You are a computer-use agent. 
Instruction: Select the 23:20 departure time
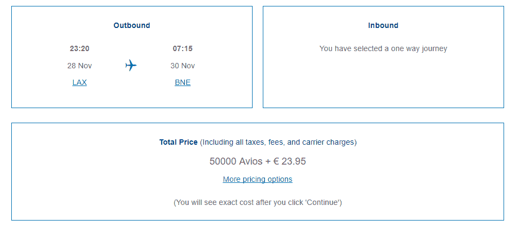[x=80, y=48]
